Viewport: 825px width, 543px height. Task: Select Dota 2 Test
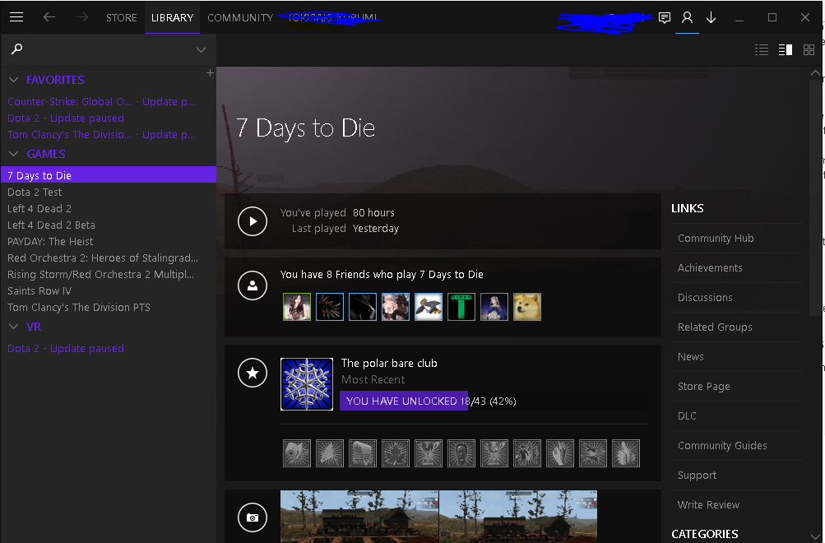[x=109, y=192]
